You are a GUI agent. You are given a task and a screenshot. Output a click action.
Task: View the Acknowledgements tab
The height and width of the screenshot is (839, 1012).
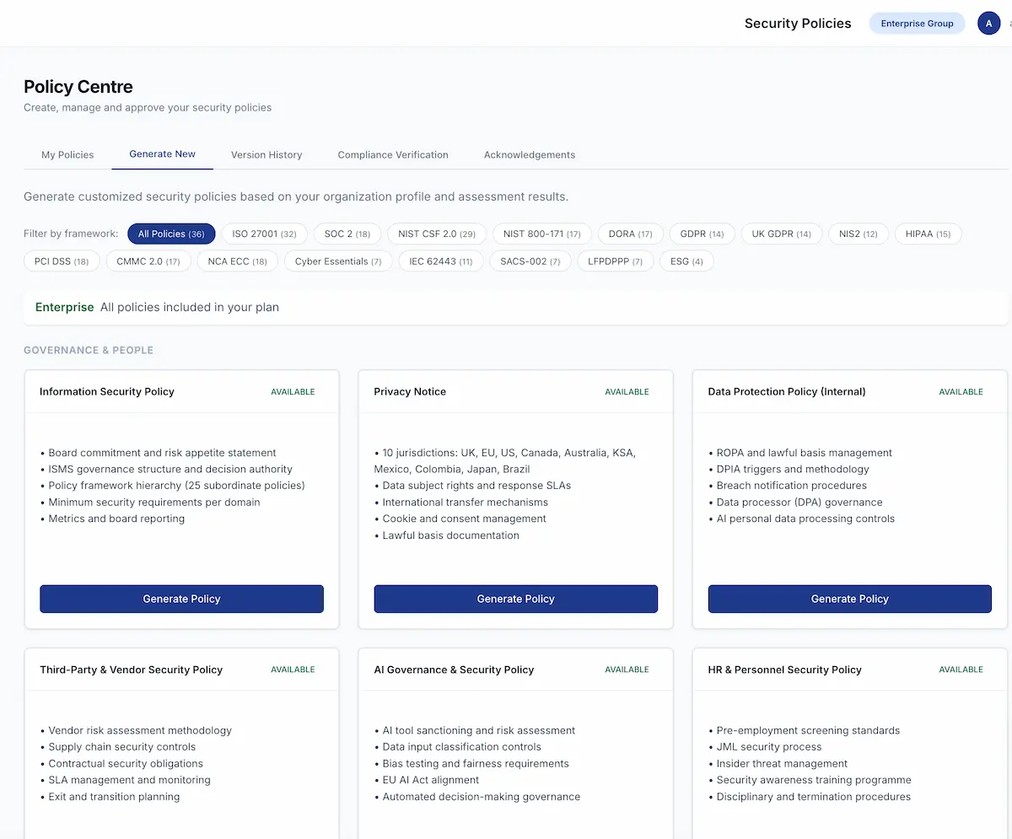tap(530, 154)
